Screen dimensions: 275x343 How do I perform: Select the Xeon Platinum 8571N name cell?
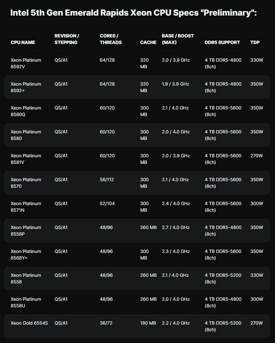pos(26,206)
